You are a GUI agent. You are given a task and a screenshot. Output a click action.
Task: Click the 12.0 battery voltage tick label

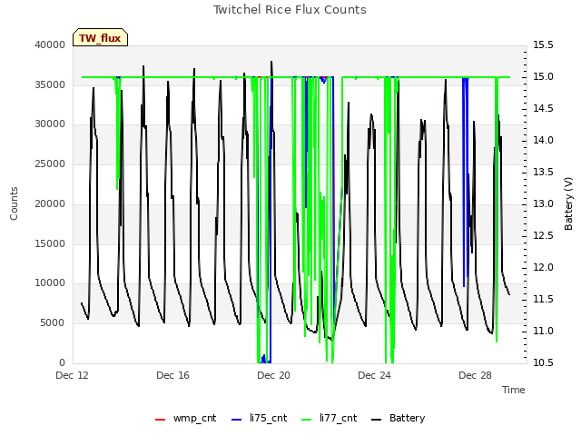tap(543, 267)
